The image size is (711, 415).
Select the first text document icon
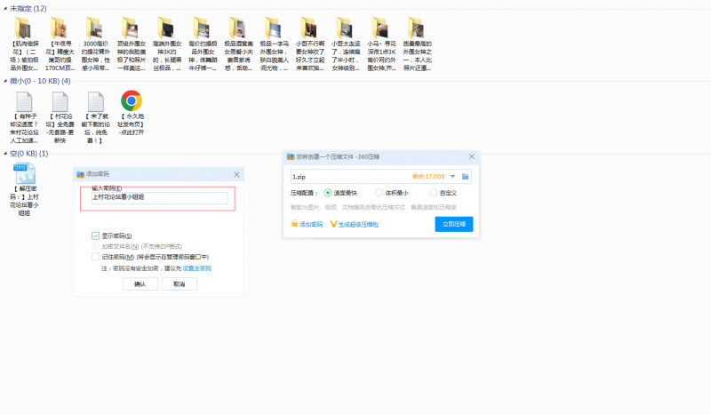25,100
